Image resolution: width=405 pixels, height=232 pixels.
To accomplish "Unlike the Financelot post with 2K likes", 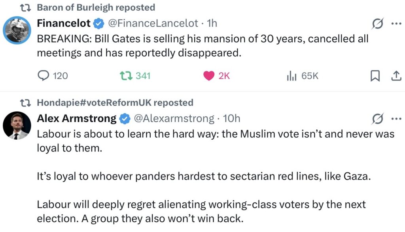I will 209,75.
